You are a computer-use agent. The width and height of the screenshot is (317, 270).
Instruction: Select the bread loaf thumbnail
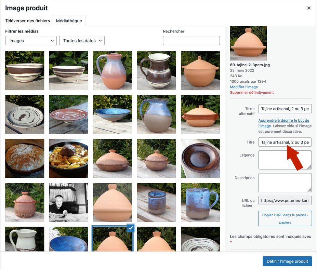pyautogui.click(x=25, y=159)
